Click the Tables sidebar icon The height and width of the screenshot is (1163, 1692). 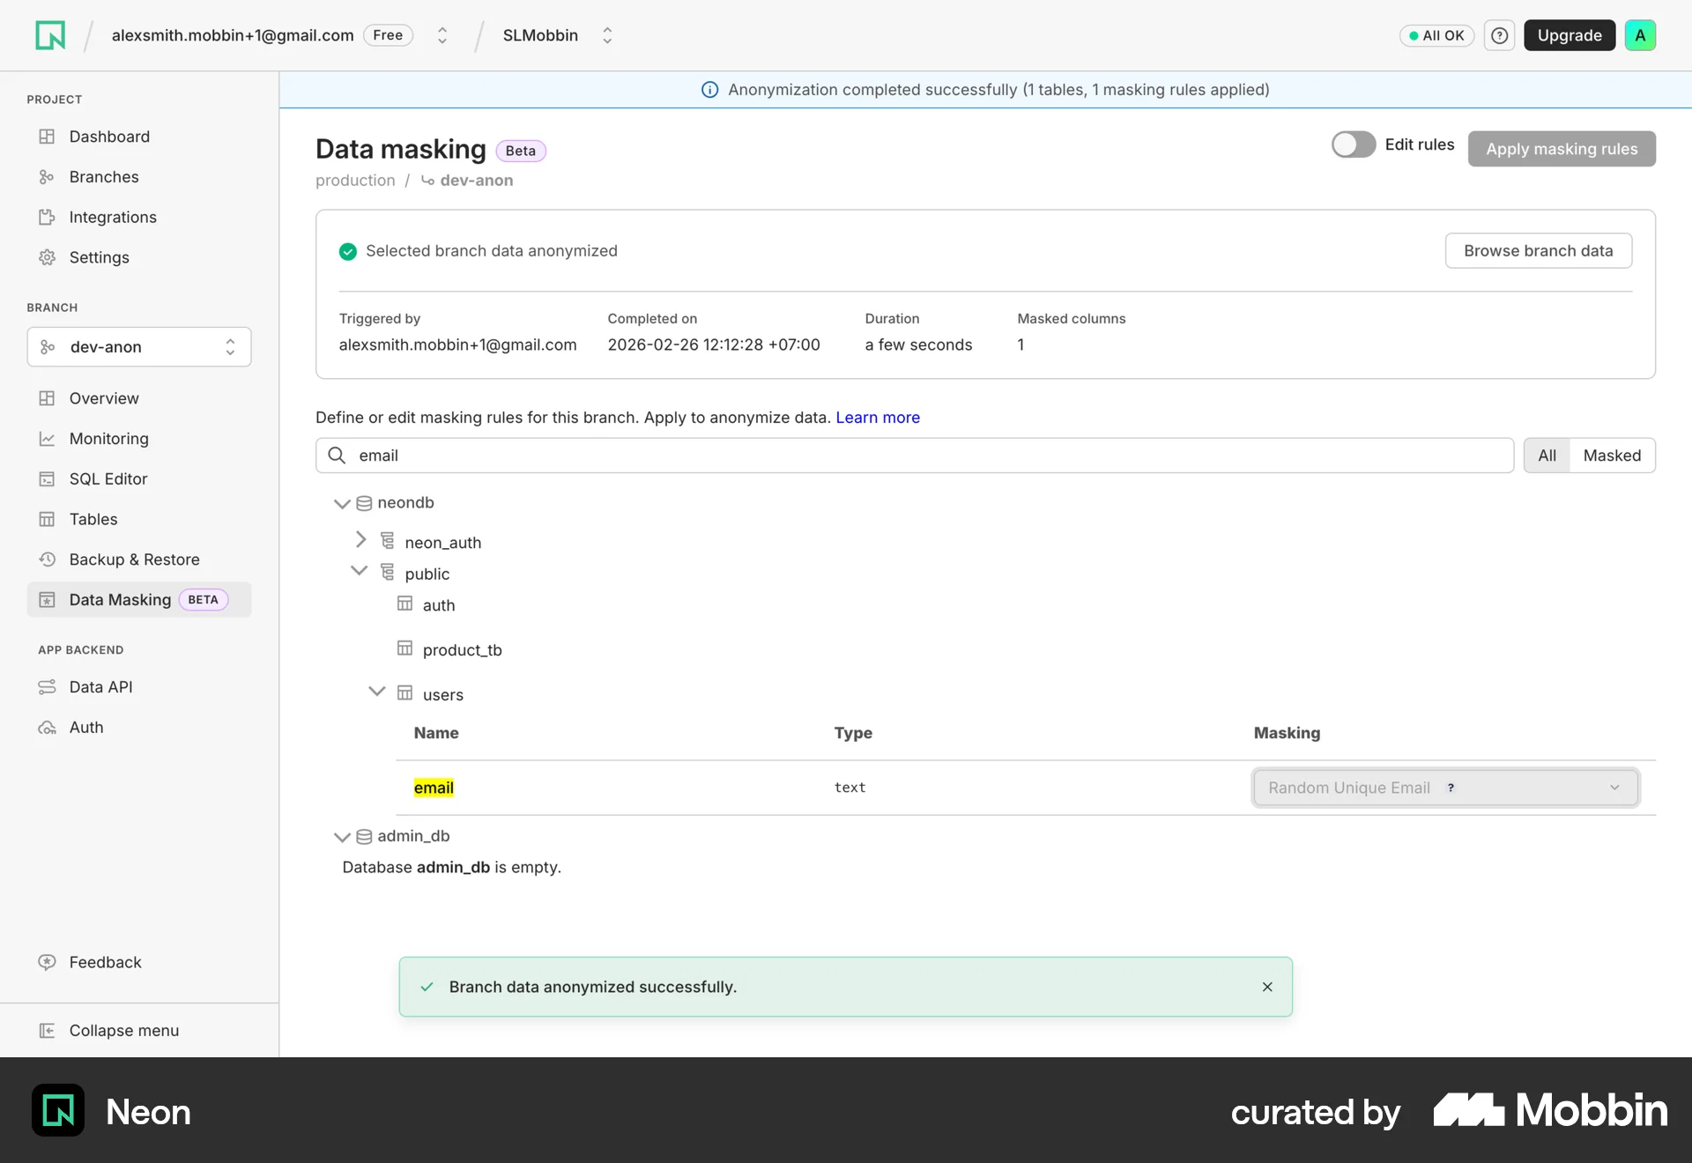(x=47, y=519)
